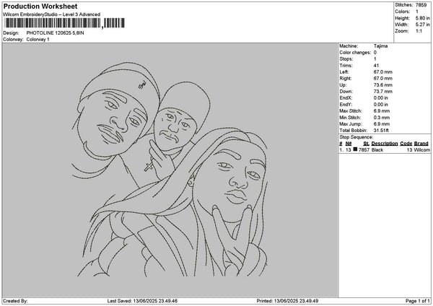Click the 'Colorway 1' value
Image resolution: width=433 pixels, height=306 pixels.
pos(38,40)
